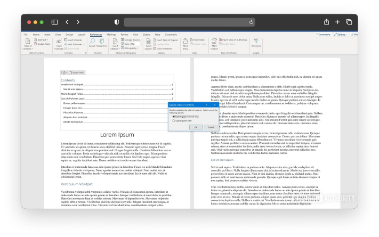Screen dimensions: 379x237
Task: Open the Footnotes dialog launcher
Action: (x=86, y=53)
